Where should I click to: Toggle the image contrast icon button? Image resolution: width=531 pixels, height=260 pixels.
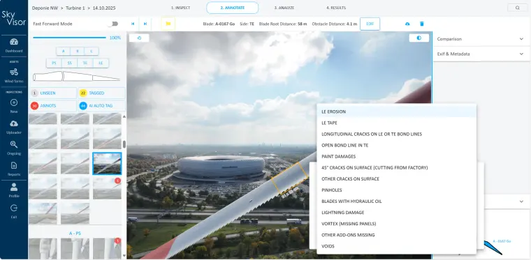[419, 38]
